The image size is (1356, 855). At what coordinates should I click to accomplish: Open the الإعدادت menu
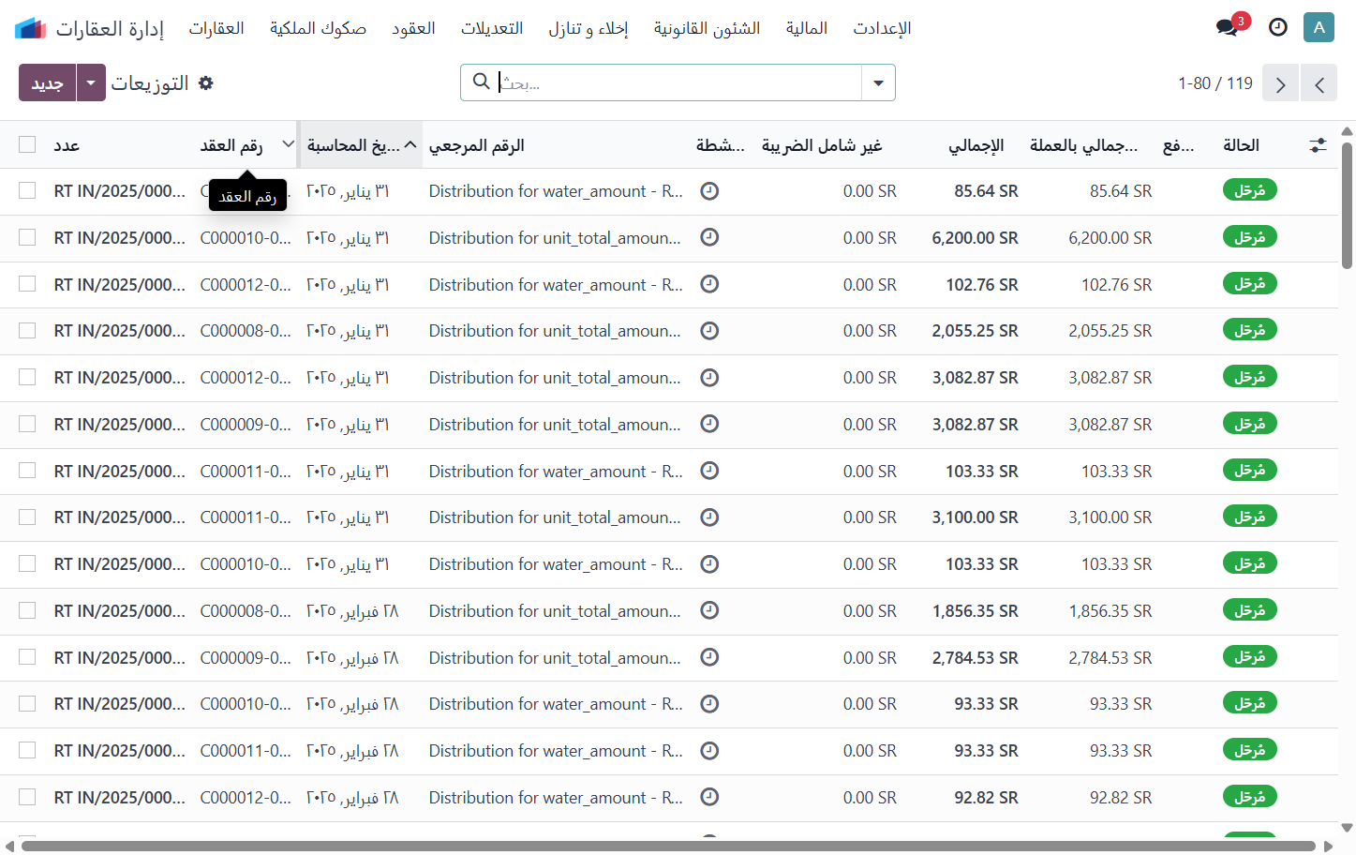click(882, 28)
